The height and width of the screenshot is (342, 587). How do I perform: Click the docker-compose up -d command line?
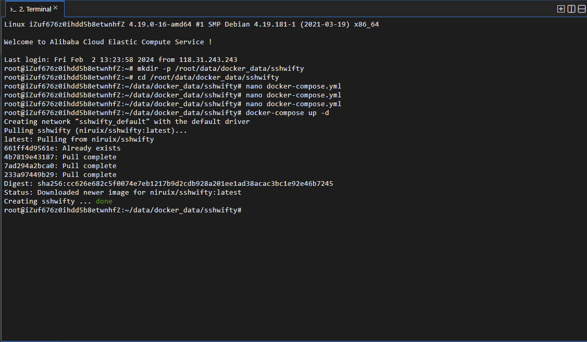click(167, 113)
